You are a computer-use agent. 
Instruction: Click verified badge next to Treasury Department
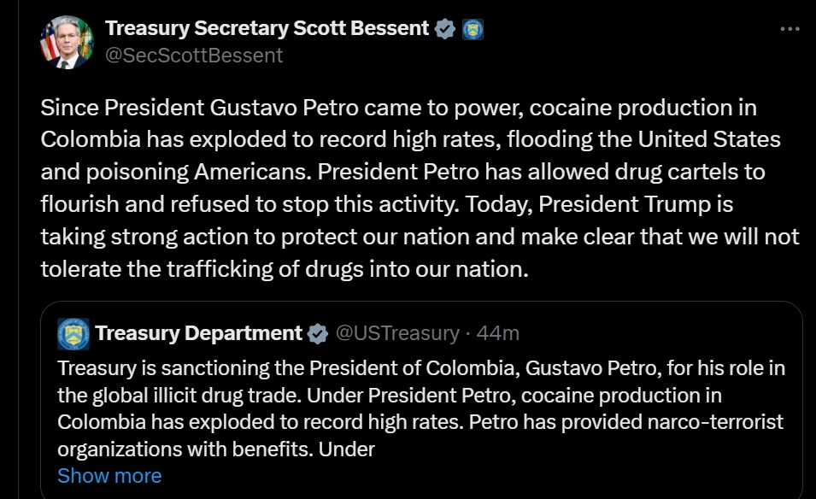pyautogui.click(x=318, y=333)
